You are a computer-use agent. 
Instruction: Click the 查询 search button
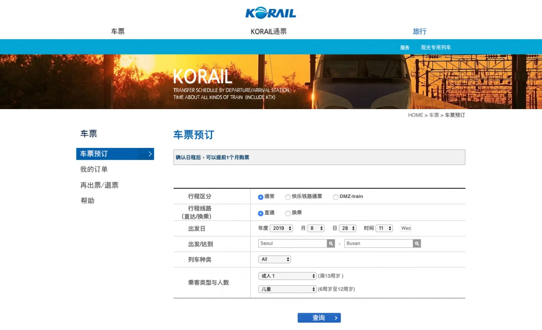click(x=319, y=318)
